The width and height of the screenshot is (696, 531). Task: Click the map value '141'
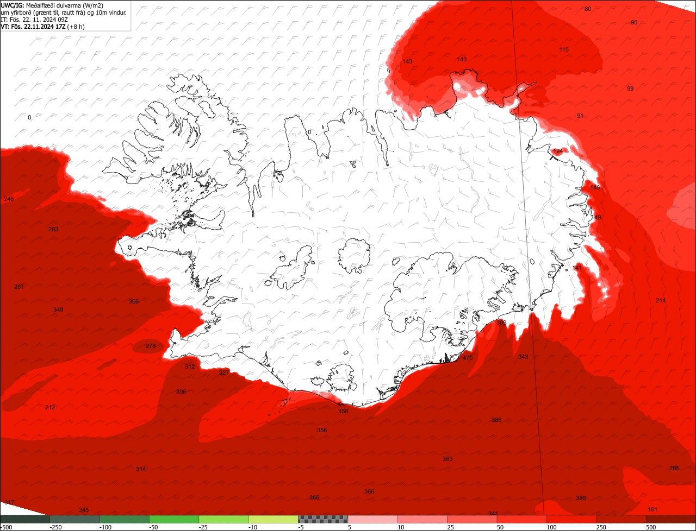(x=577, y=268)
